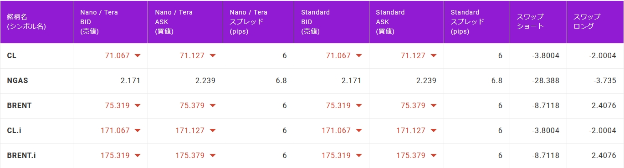Viewport: 624px width, 168px height.
Task: Click the arrow beside BRENT.i Nano ASK 175.379
Action: tap(212, 156)
